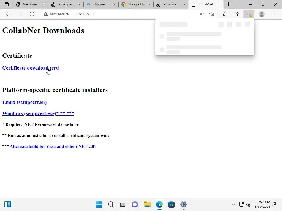Switch to the Google Chrome tab
Screen dimensions: 282x211
(136, 4)
